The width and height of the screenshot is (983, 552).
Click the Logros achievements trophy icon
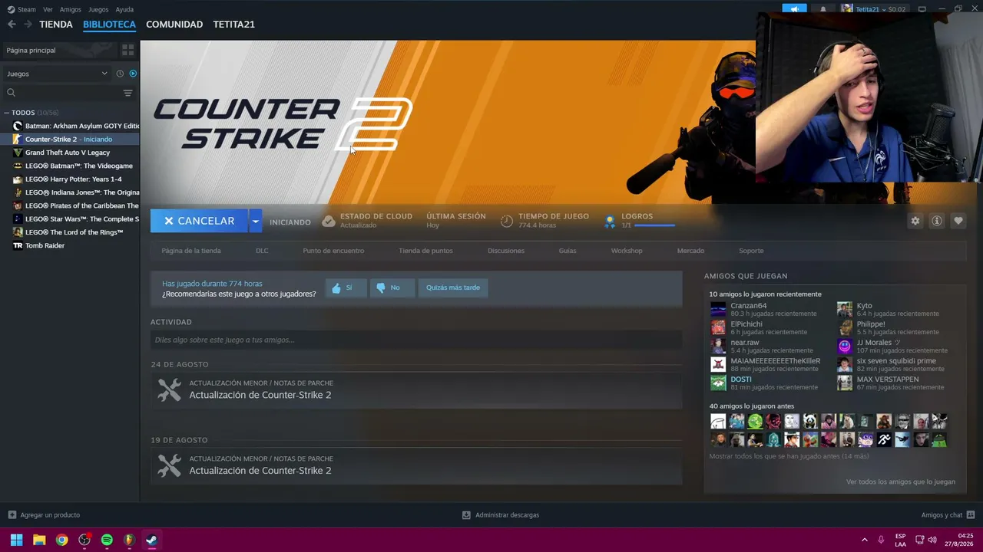pos(610,222)
